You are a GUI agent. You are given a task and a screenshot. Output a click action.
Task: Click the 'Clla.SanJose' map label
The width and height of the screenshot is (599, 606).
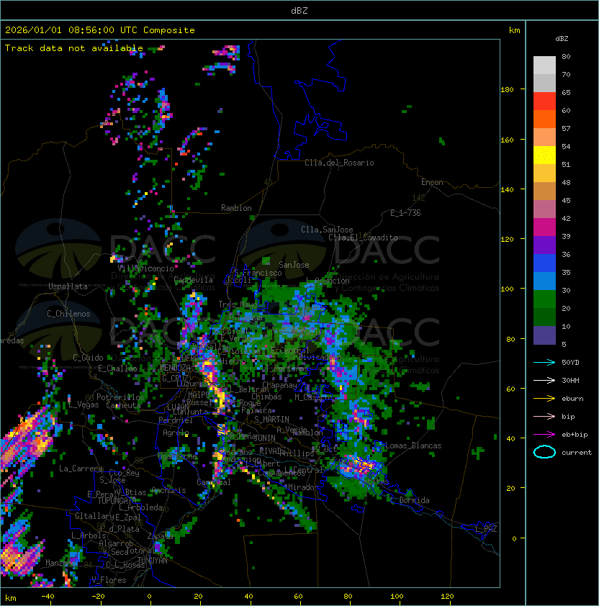pos(327,230)
